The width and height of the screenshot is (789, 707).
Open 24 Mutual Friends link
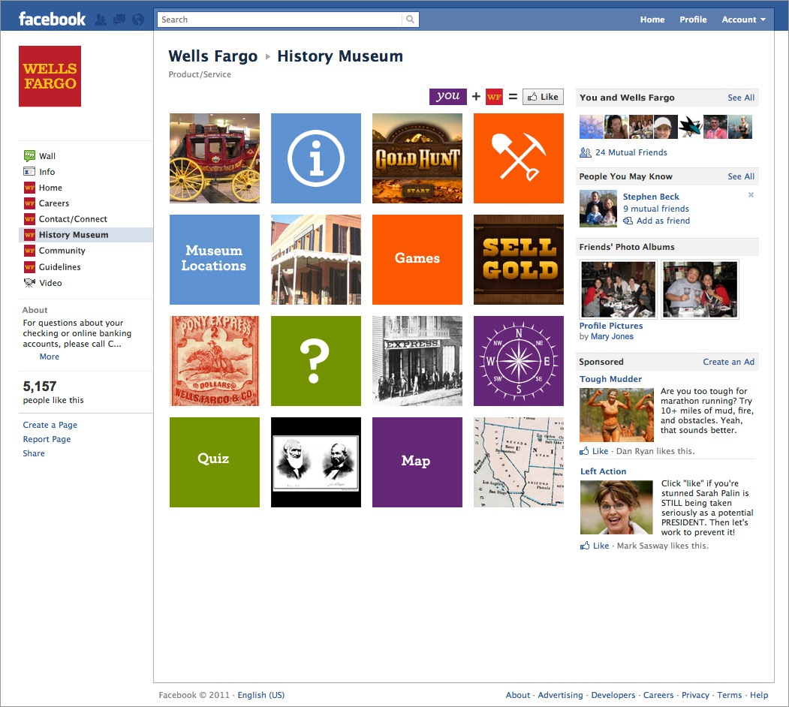point(631,152)
